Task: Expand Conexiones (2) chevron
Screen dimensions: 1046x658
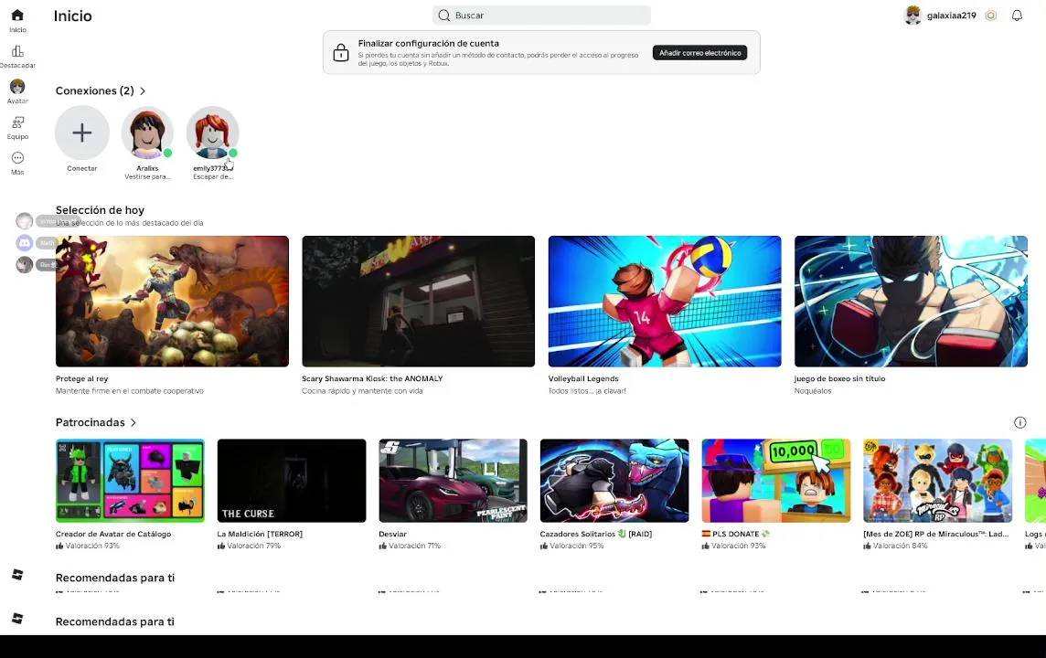Action: pos(143,90)
